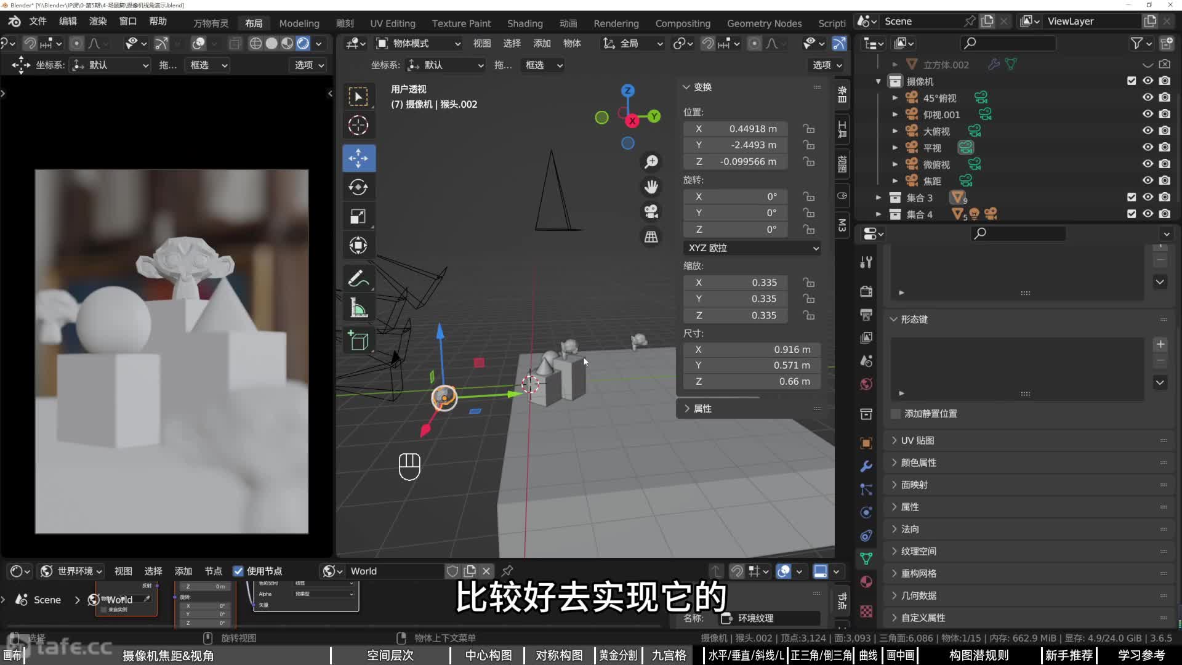The image size is (1182, 665).
Task: Enable the 添加静置位置 checkbox
Action: pyautogui.click(x=896, y=414)
